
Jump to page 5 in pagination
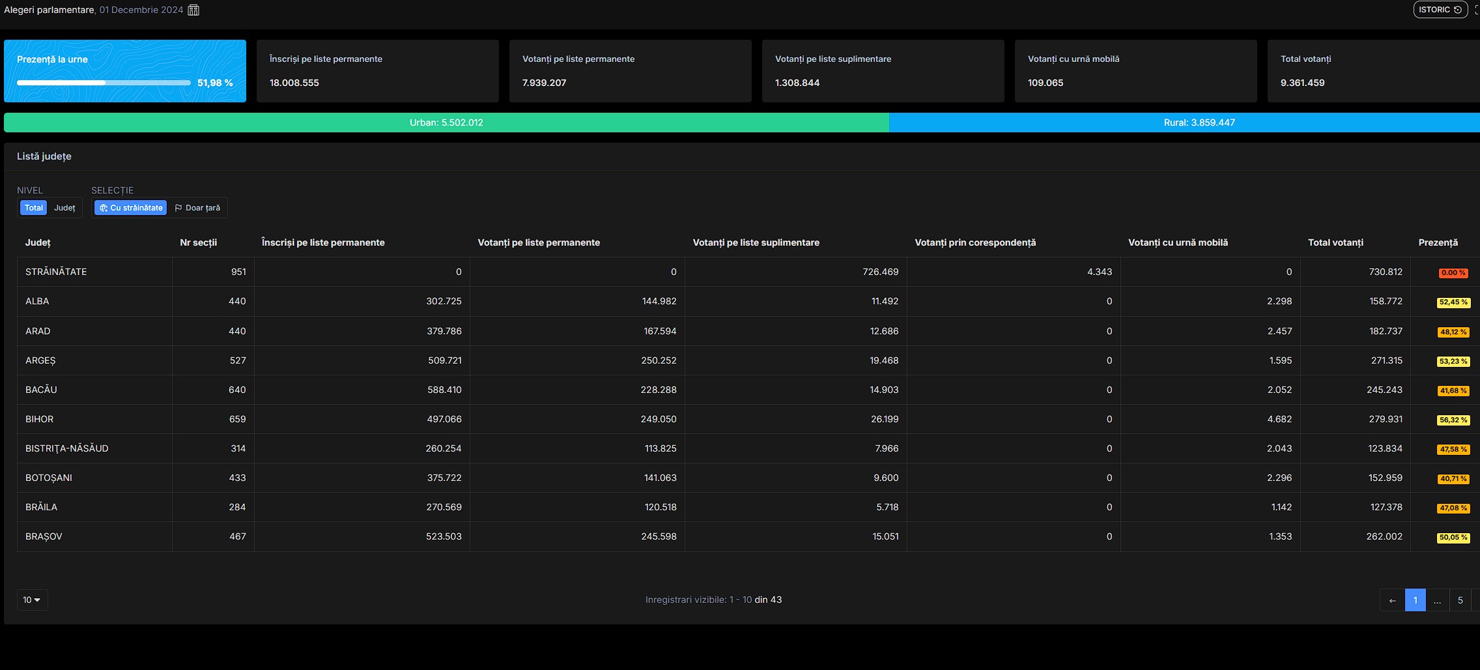[x=1460, y=600]
